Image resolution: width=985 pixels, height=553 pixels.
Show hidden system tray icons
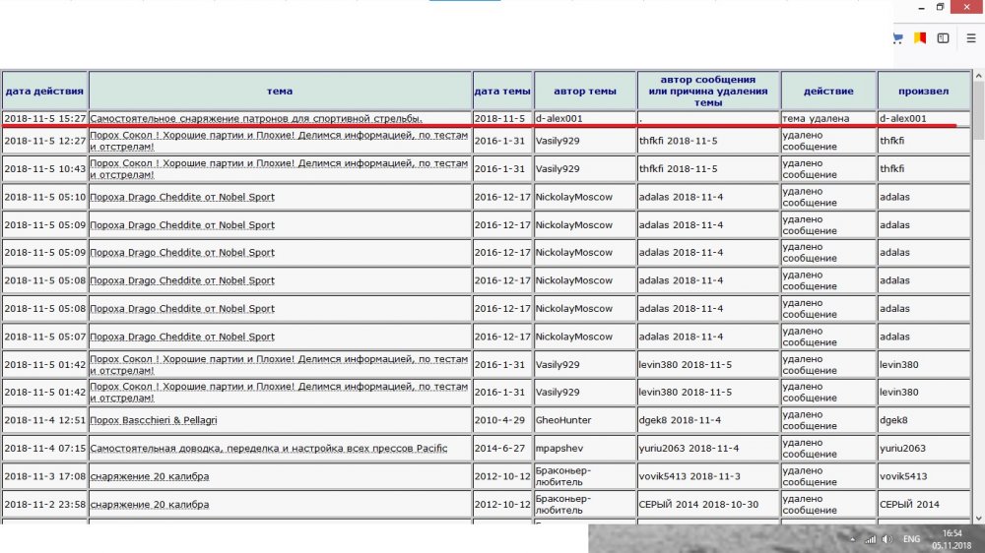click(851, 539)
